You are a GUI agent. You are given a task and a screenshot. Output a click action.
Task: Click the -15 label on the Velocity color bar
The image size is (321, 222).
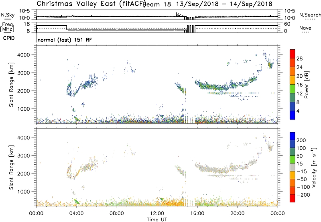302,171
